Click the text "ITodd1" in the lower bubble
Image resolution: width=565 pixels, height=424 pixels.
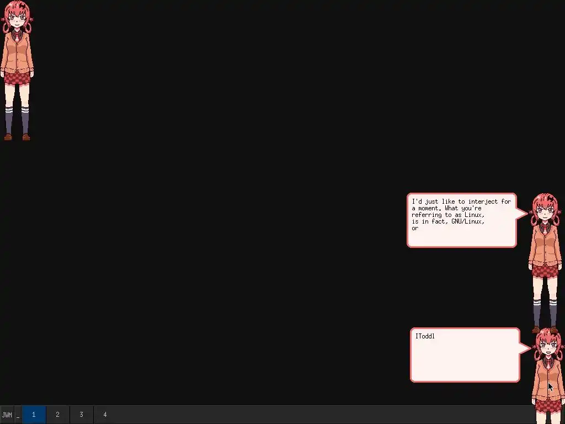point(425,336)
